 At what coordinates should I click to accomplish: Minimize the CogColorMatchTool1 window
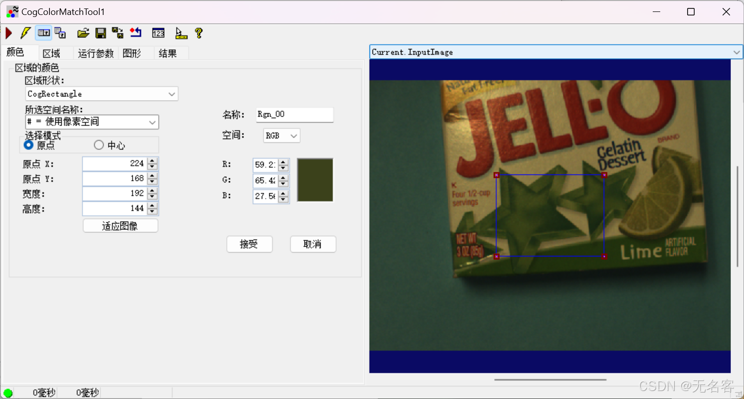[656, 12]
